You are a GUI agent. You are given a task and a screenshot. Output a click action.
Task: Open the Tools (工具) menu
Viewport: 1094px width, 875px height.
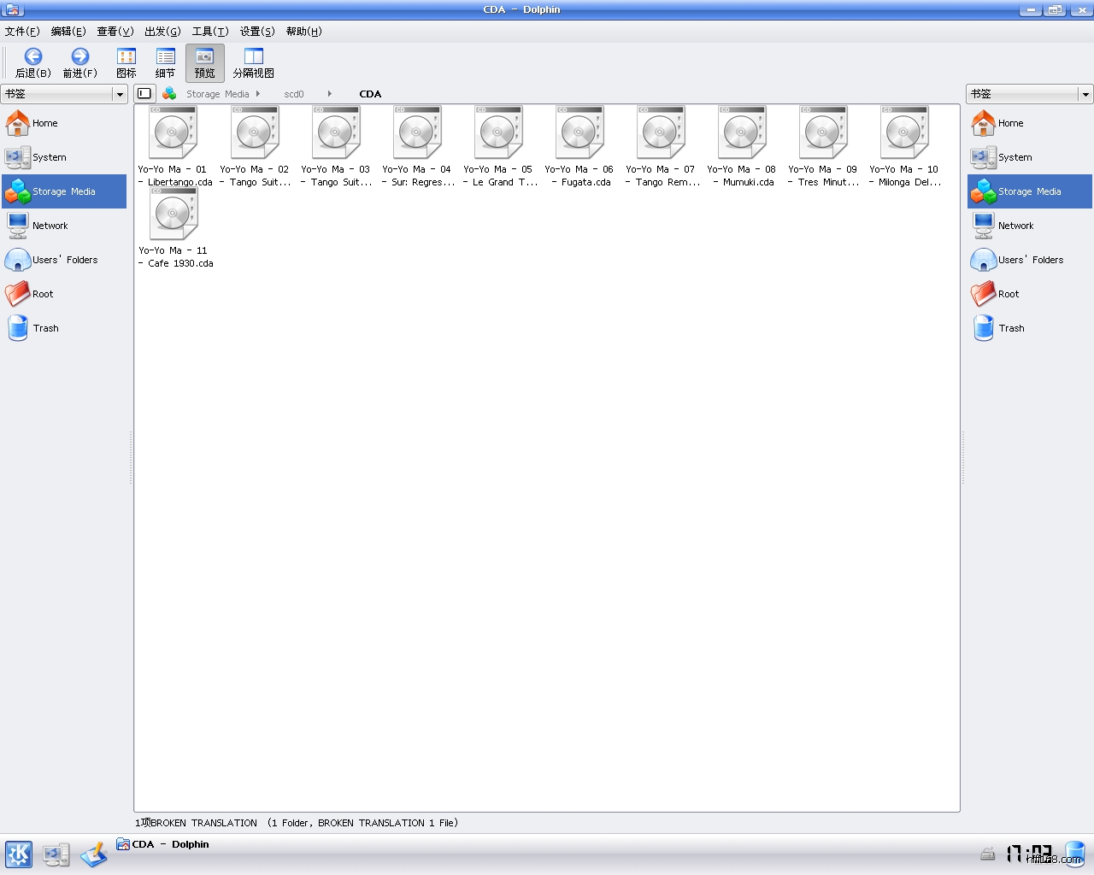209,32
